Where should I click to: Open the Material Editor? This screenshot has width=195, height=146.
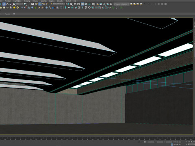coord(93,4)
